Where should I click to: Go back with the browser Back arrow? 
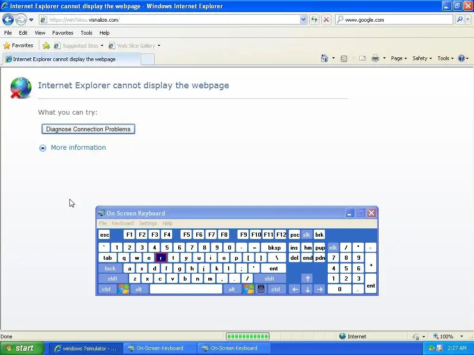(x=8, y=20)
